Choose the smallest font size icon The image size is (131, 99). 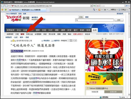tap(69, 40)
